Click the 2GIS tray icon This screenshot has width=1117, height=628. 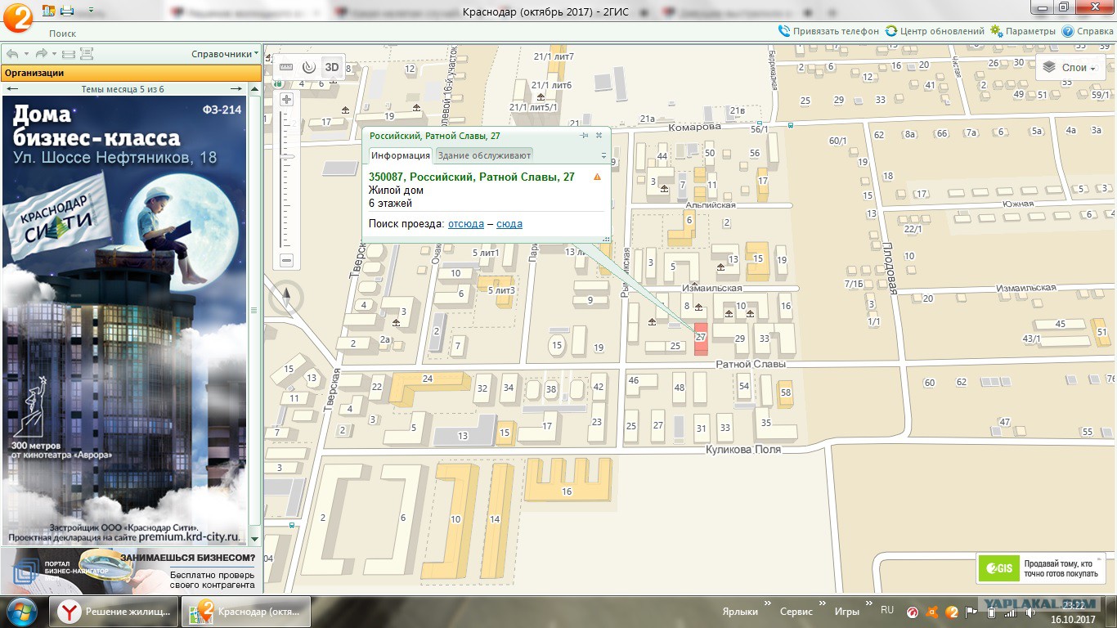(951, 612)
